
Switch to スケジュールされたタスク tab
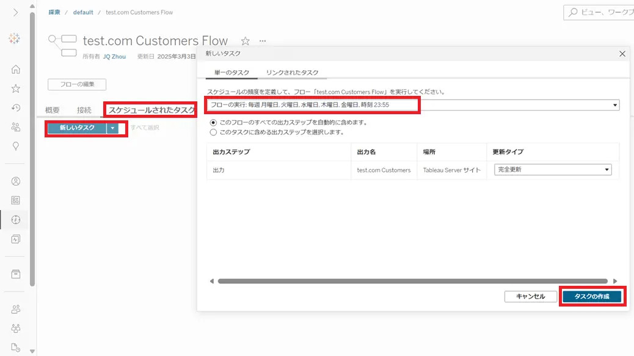(x=151, y=110)
